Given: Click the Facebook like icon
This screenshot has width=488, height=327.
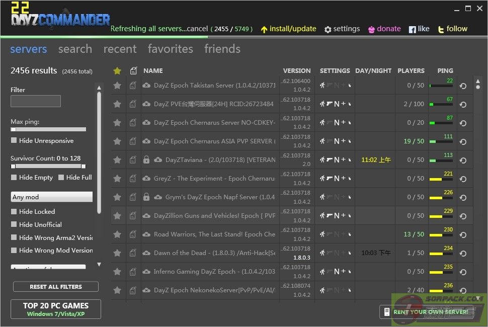Looking at the screenshot, I should [x=412, y=30].
